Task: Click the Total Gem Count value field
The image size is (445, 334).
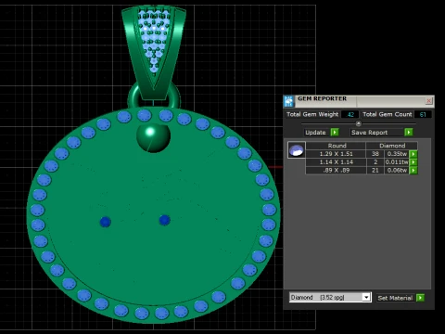Action: (423, 114)
